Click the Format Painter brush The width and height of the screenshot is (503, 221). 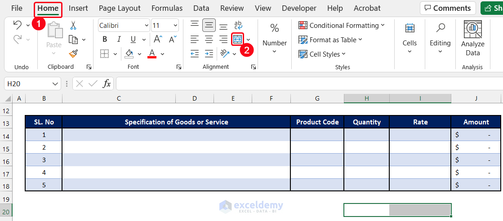tap(73, 54)
